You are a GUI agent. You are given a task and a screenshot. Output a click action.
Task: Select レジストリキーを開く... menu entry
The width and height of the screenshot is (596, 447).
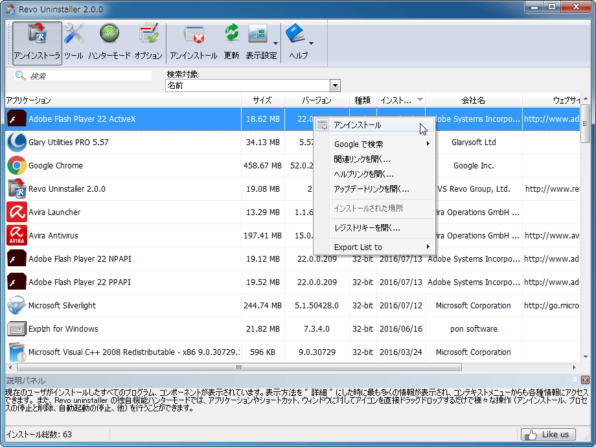pyautogui.click(x=374, y=228)
